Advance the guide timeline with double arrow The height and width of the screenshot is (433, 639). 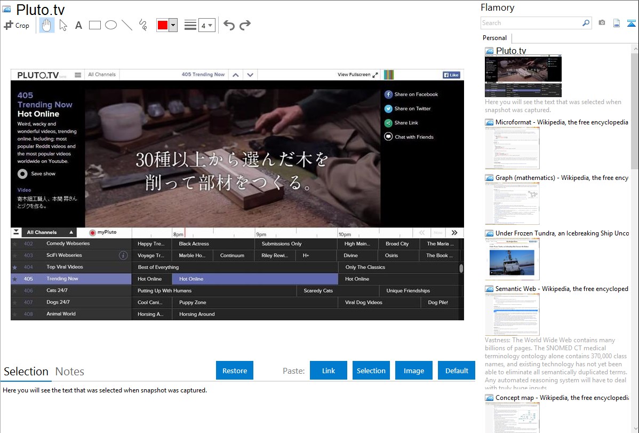click(x=454, y=233)
